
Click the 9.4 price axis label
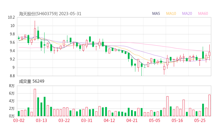tap(12, 51)
